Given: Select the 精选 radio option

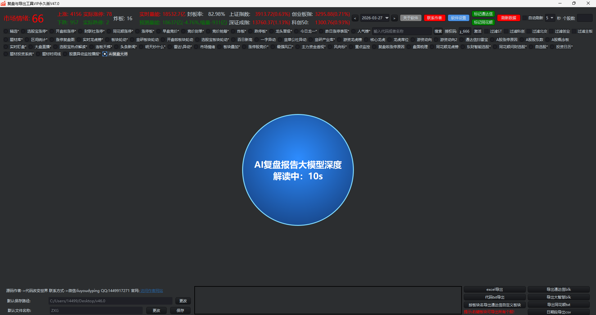Looking at the screenshot, I should pyautogui.click(x=6, y=31).
